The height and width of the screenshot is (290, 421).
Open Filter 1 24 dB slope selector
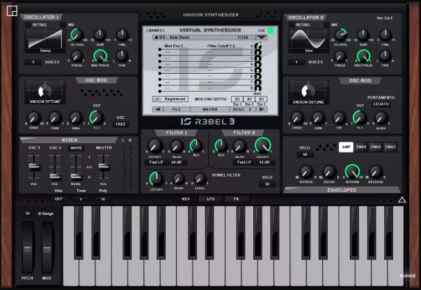(176, 162)
